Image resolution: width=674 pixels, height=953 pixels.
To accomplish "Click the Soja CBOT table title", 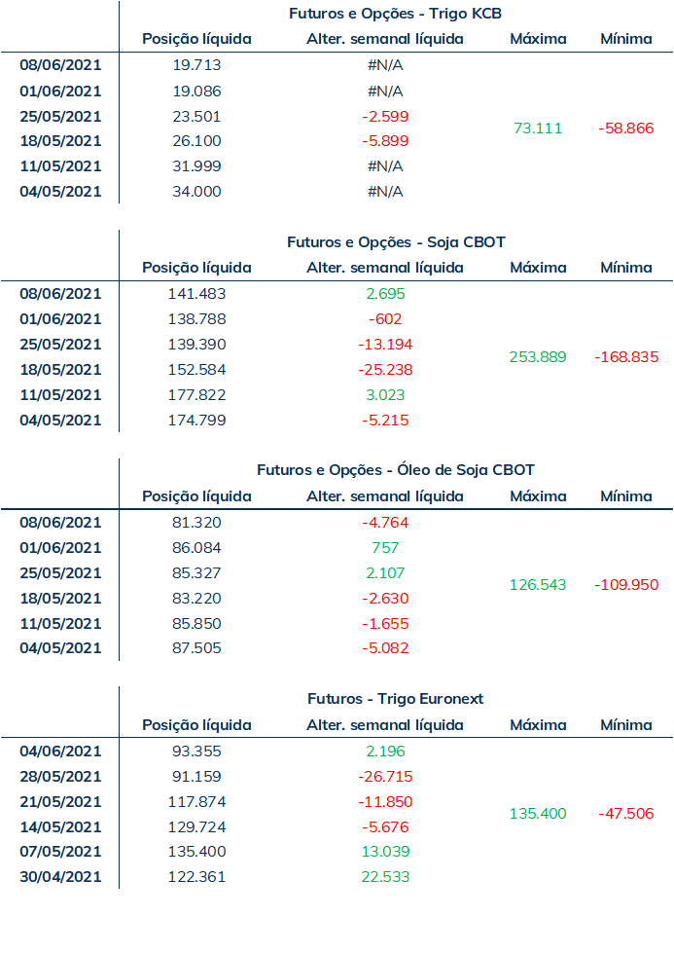I will point(396,241).
